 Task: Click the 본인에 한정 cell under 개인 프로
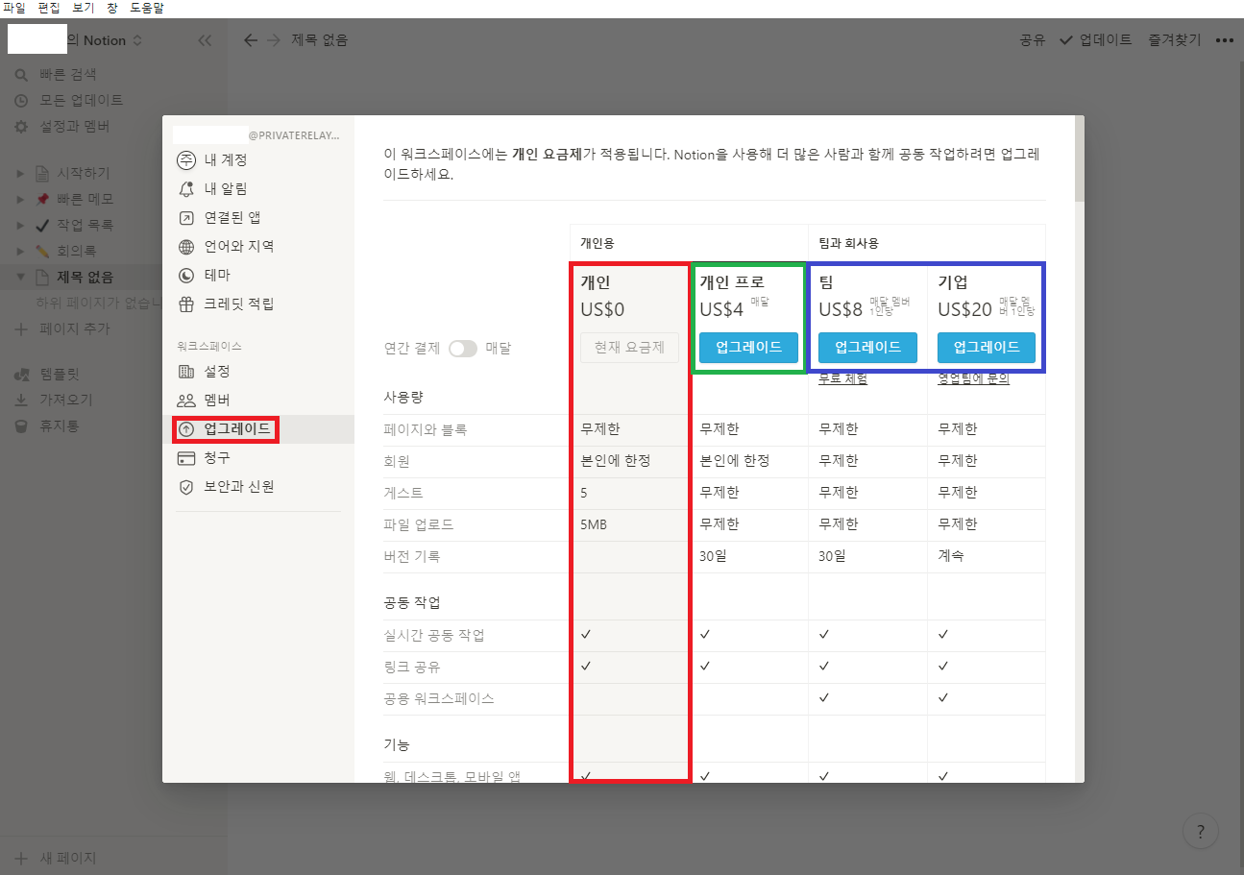point(735,461)
